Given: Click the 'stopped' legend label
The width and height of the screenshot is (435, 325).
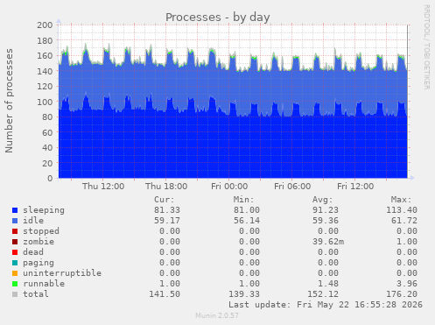Looking at the screenshot, I should 41,231.
